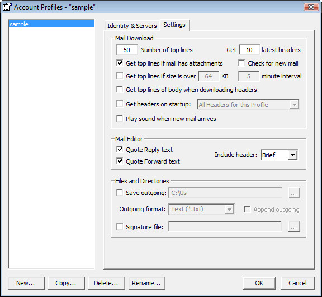This screenshot has width=322, height=297.
Task: Click the New... button
Action: (x=26, y=283)
